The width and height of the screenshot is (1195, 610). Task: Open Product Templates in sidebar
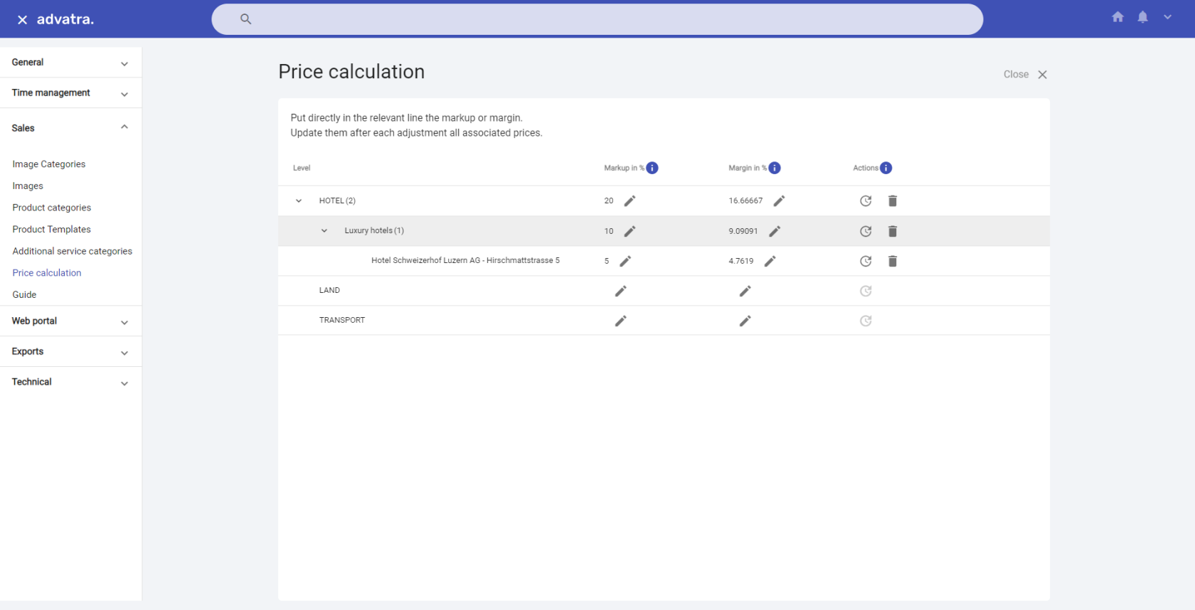(x=52, y=230)
